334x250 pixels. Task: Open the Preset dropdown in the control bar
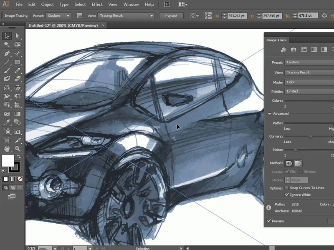click(58, 16)
